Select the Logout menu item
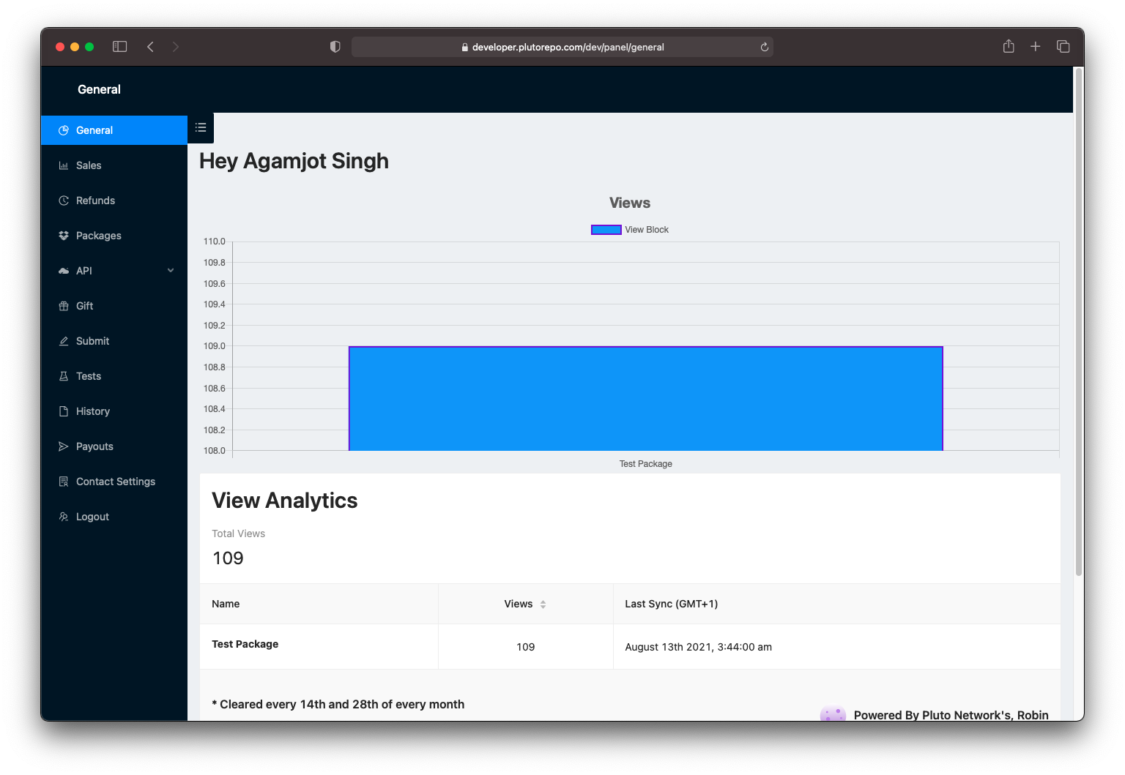The image size is (1125, 775). pos(114,517)
